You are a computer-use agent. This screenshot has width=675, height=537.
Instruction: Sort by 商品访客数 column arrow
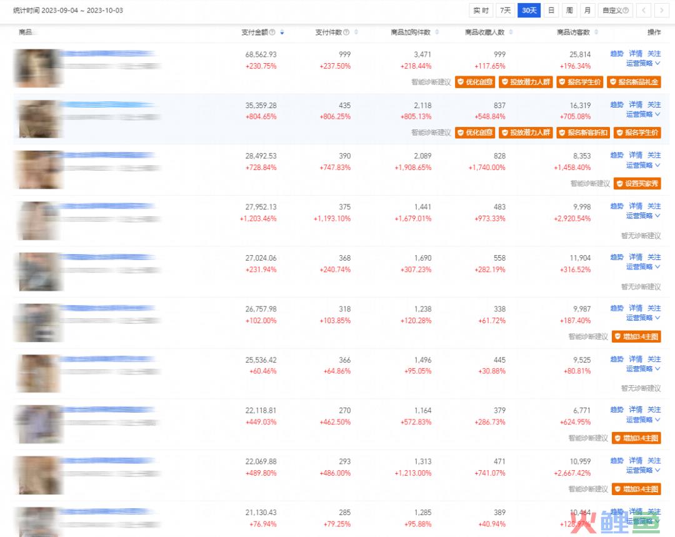click(x=596, y=33)
